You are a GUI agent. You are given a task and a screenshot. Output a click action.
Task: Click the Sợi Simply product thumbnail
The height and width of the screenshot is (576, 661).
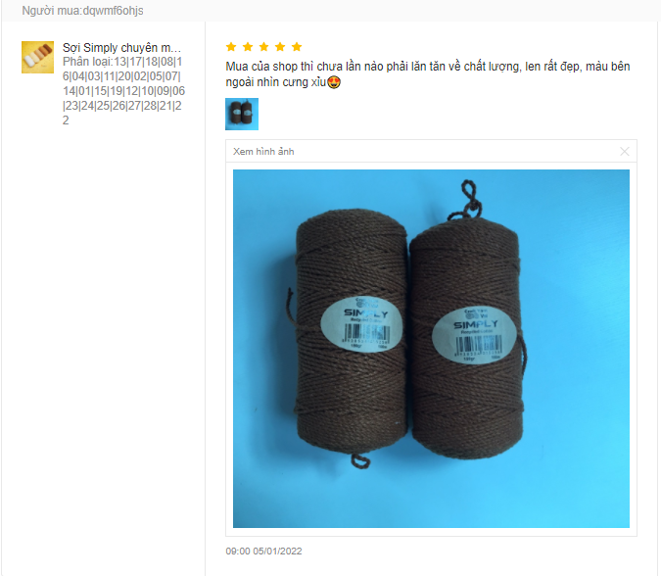(37, 58)
